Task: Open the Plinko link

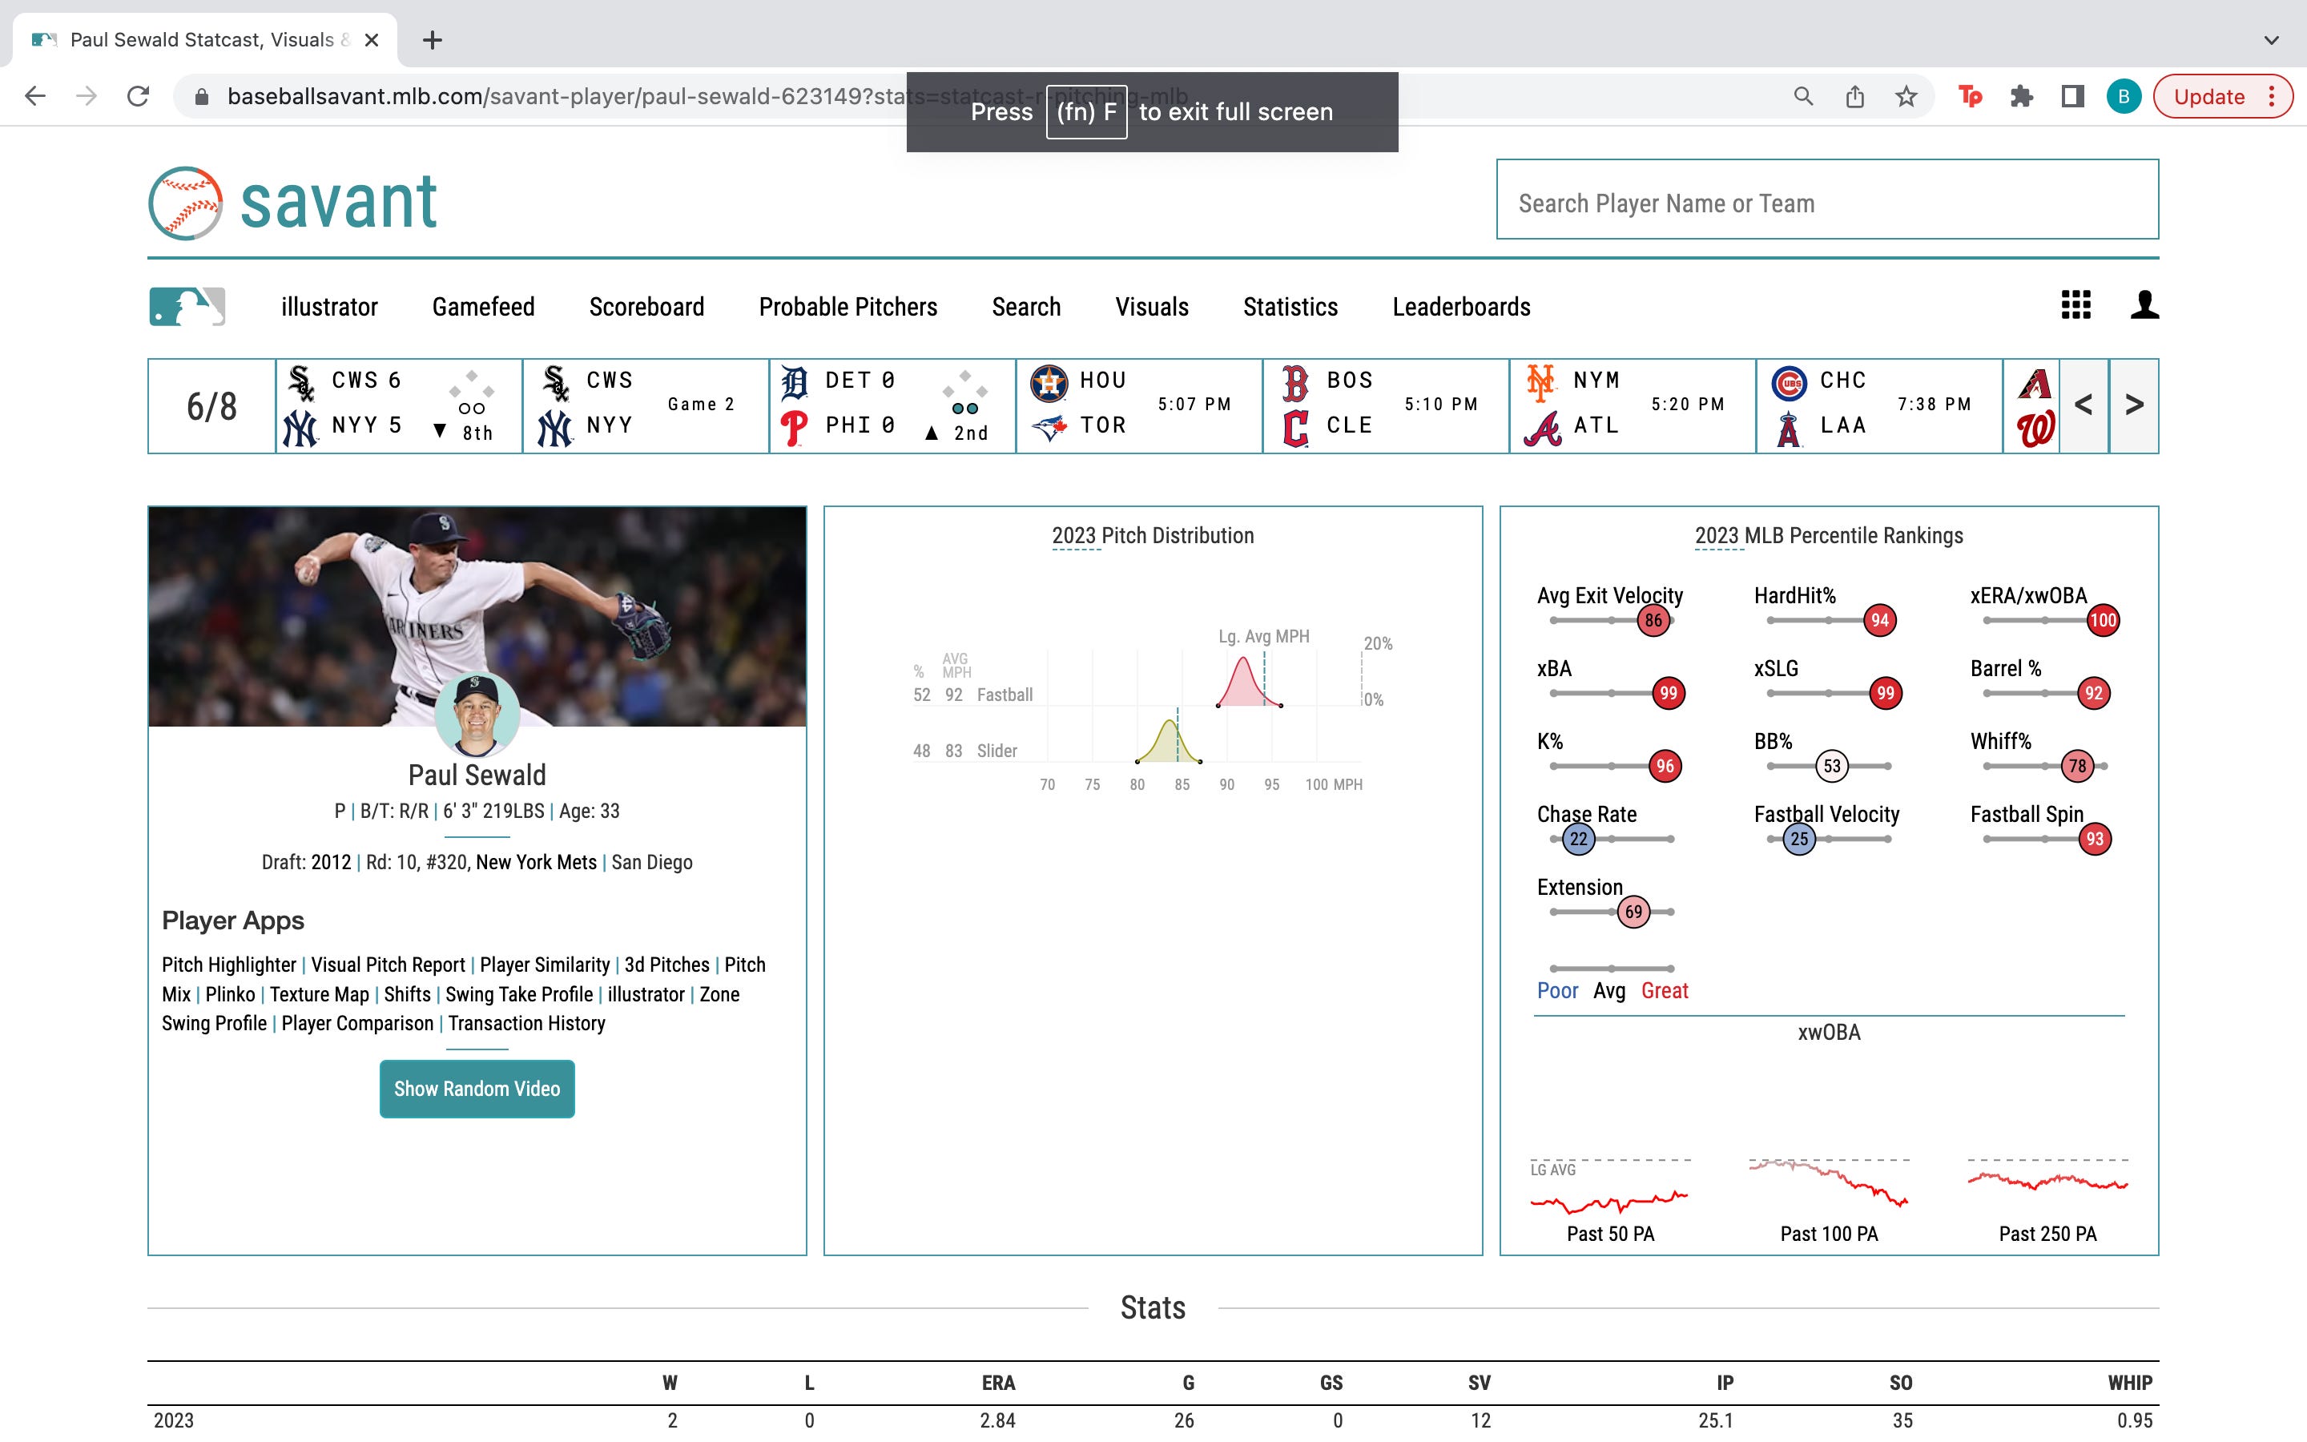Action: [230, 995]
